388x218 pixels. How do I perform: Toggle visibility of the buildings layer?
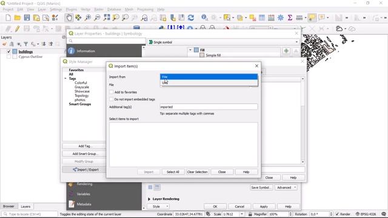coord(8,51)
